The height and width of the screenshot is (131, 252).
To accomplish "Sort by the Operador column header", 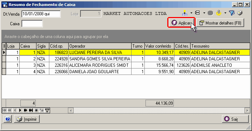I will tap(100, 46).
